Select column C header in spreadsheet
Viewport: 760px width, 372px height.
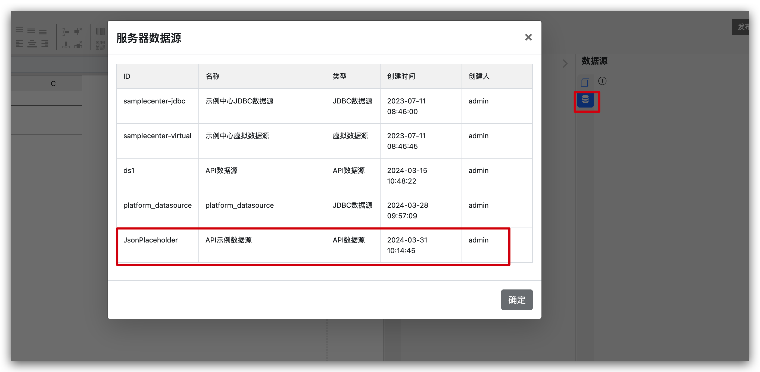53,83
